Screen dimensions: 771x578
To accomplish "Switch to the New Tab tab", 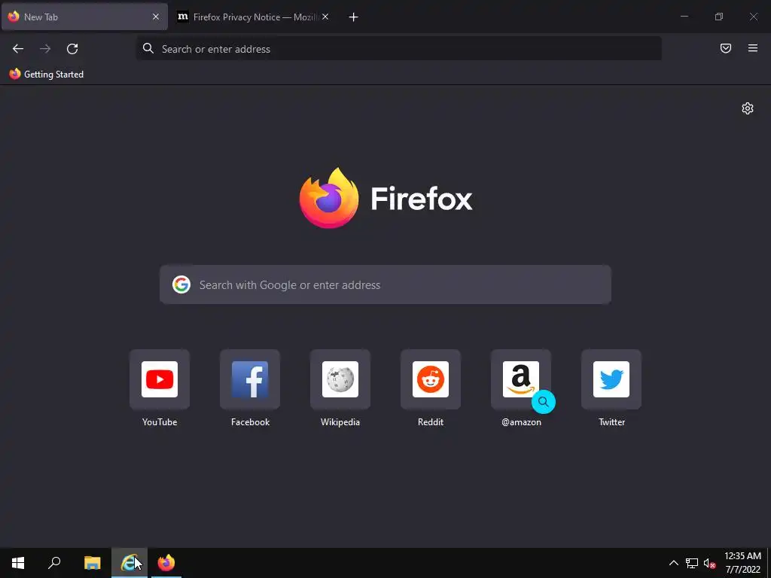I will coord(84,17).
